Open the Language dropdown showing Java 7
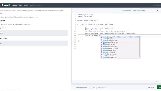The image size is (161, 91). coord(150,10)
